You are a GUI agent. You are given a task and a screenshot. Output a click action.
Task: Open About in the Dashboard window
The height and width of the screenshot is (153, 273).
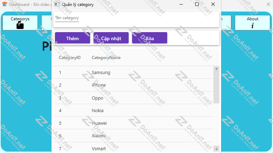click(x=252, y=23)
